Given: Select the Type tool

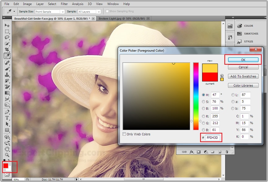Looking at the screenshot, I should [x=7, y=118].
